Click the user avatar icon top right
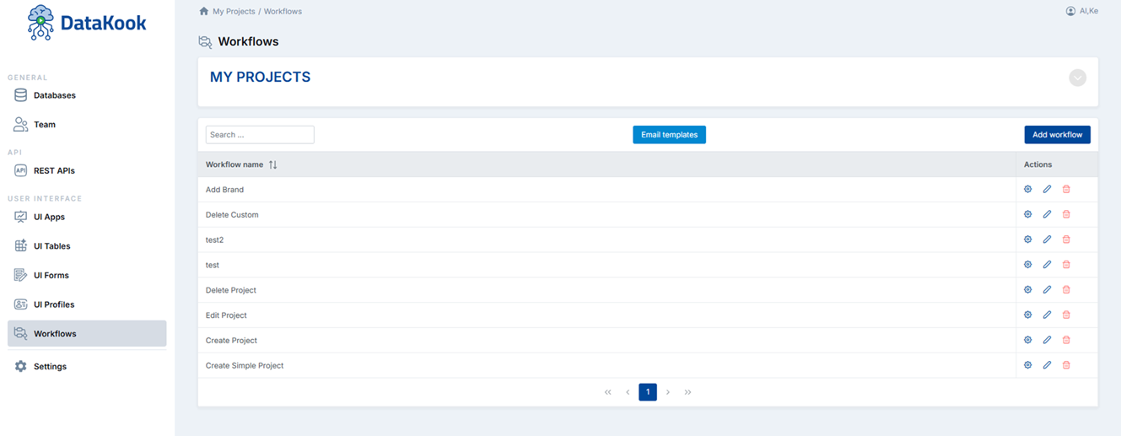The width and height of the screenshot is (1121, 436). (1070, 11)
